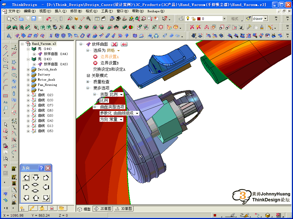
Task: Select the blue cone solid primitive icon
Action: tap(9, 35)
